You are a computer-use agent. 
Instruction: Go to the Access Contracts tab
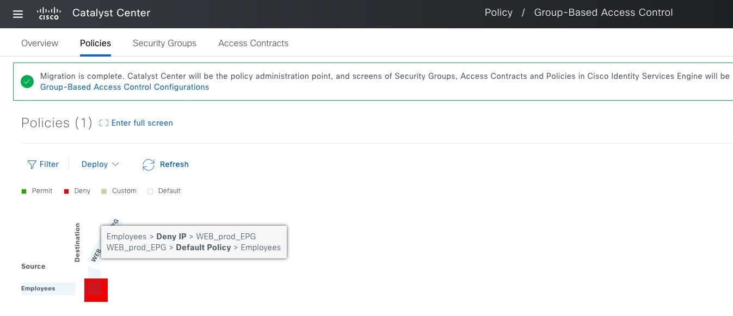pos(253,44)
